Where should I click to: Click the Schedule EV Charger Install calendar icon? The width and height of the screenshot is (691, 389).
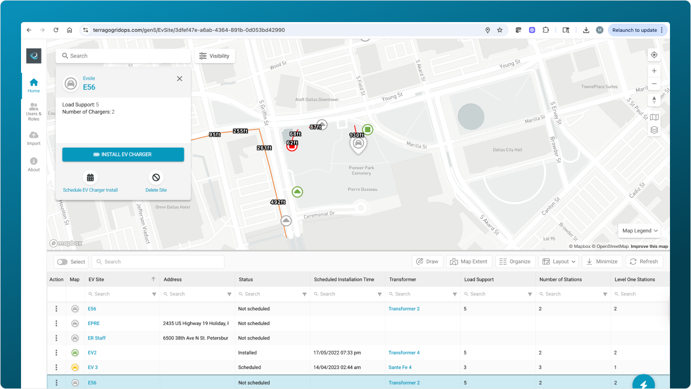[x=90, y=177]
